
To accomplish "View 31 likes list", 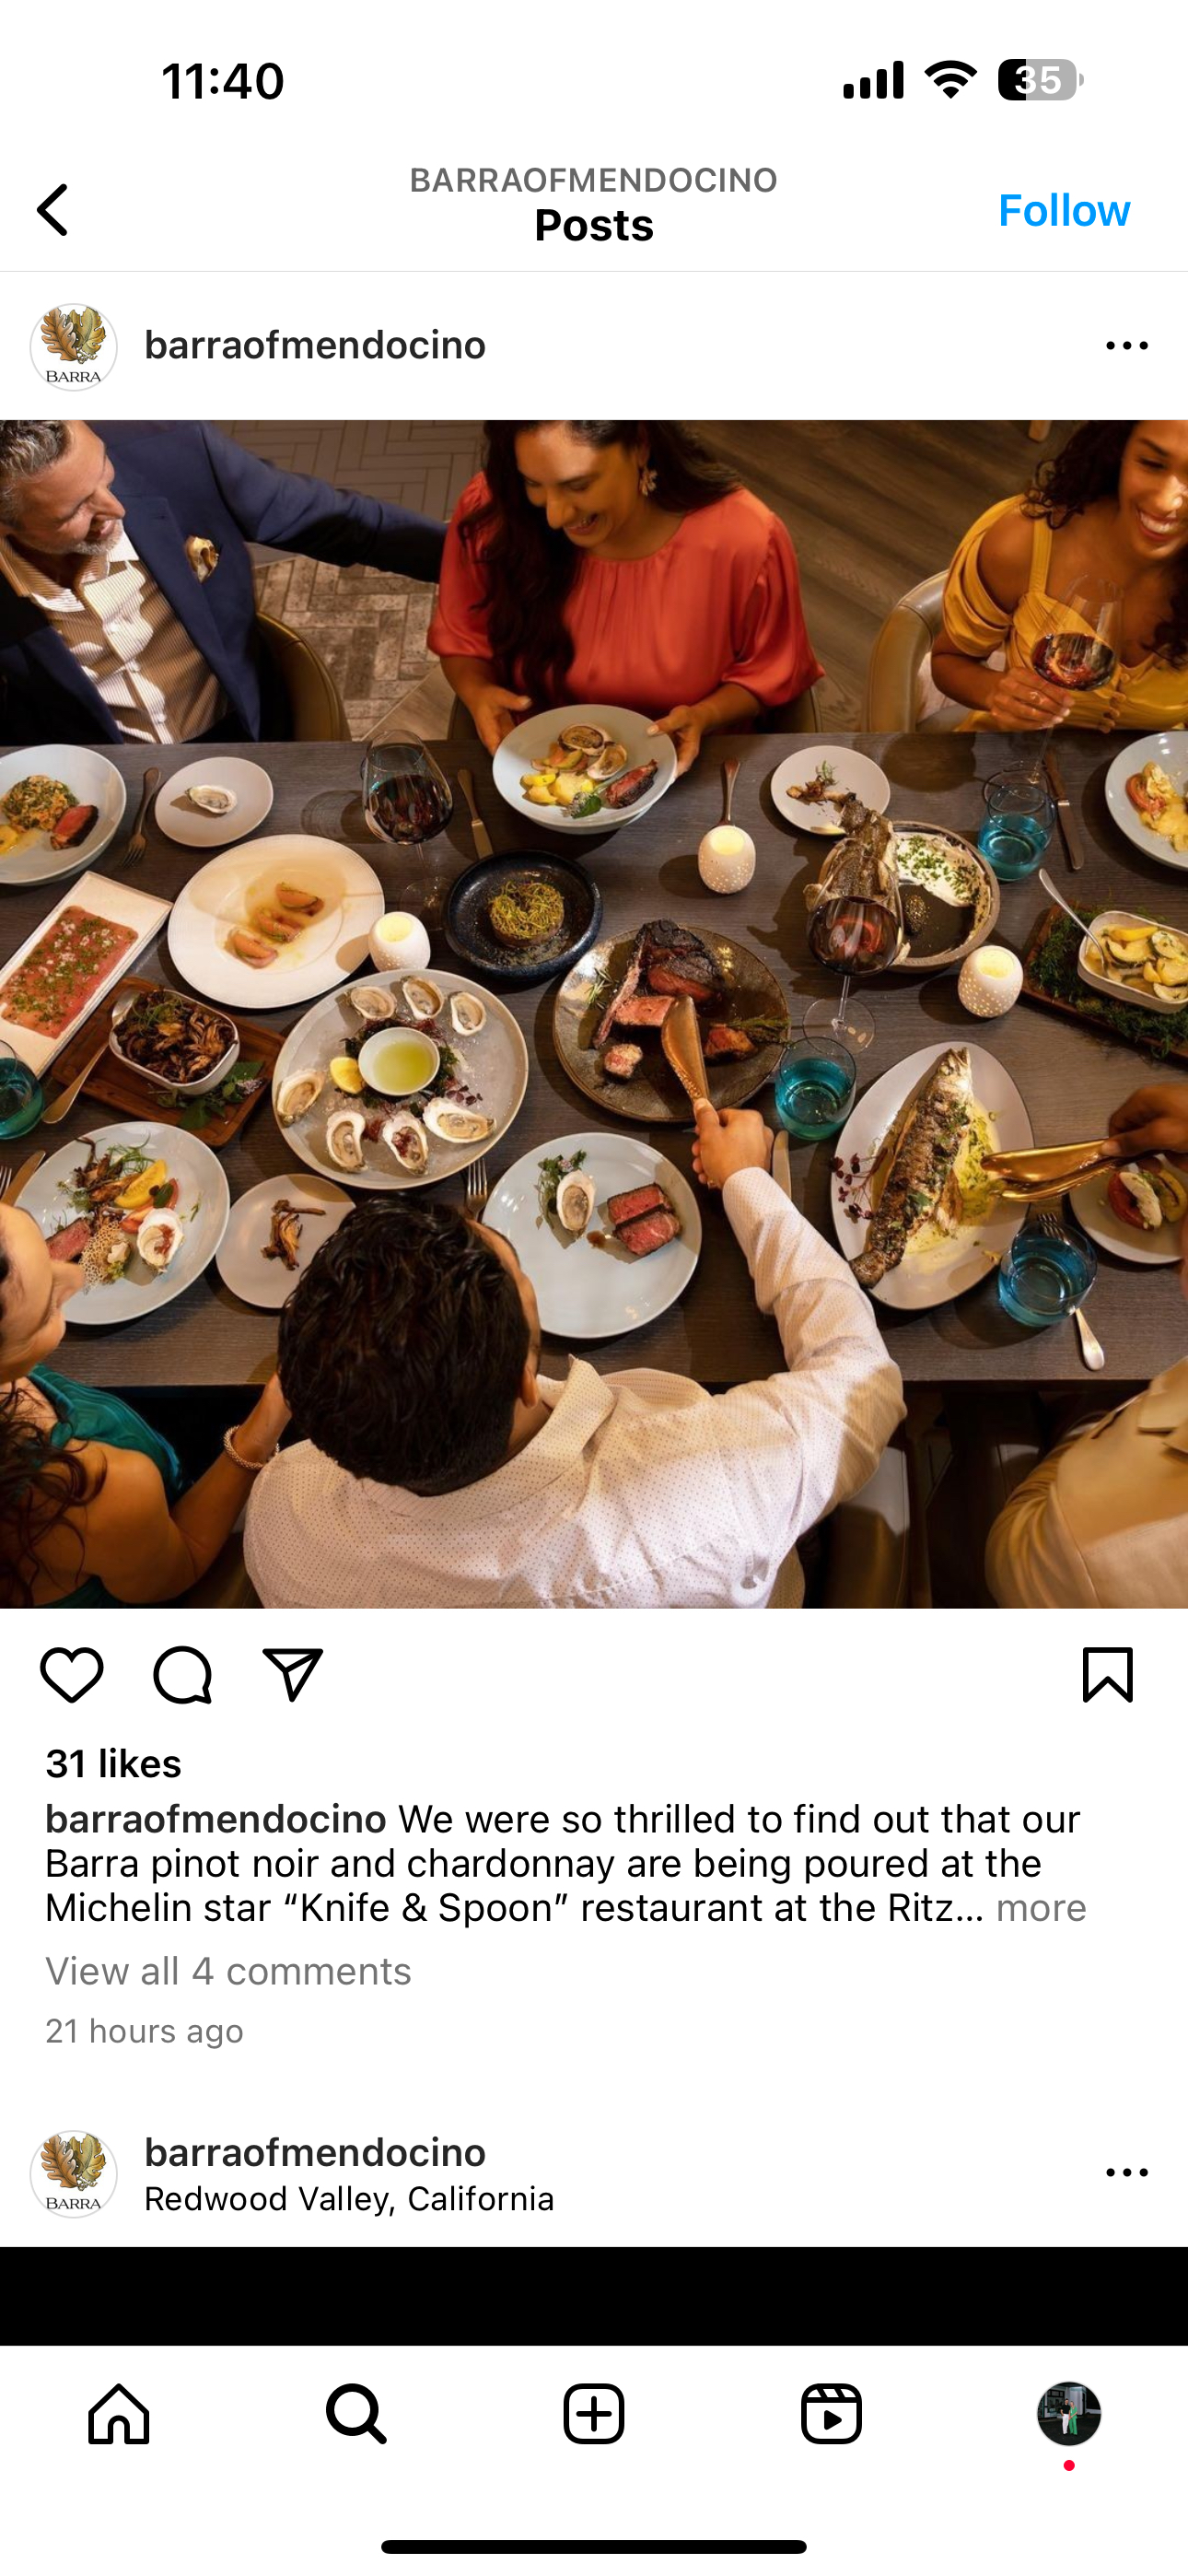I will [x=113, y=1764].
